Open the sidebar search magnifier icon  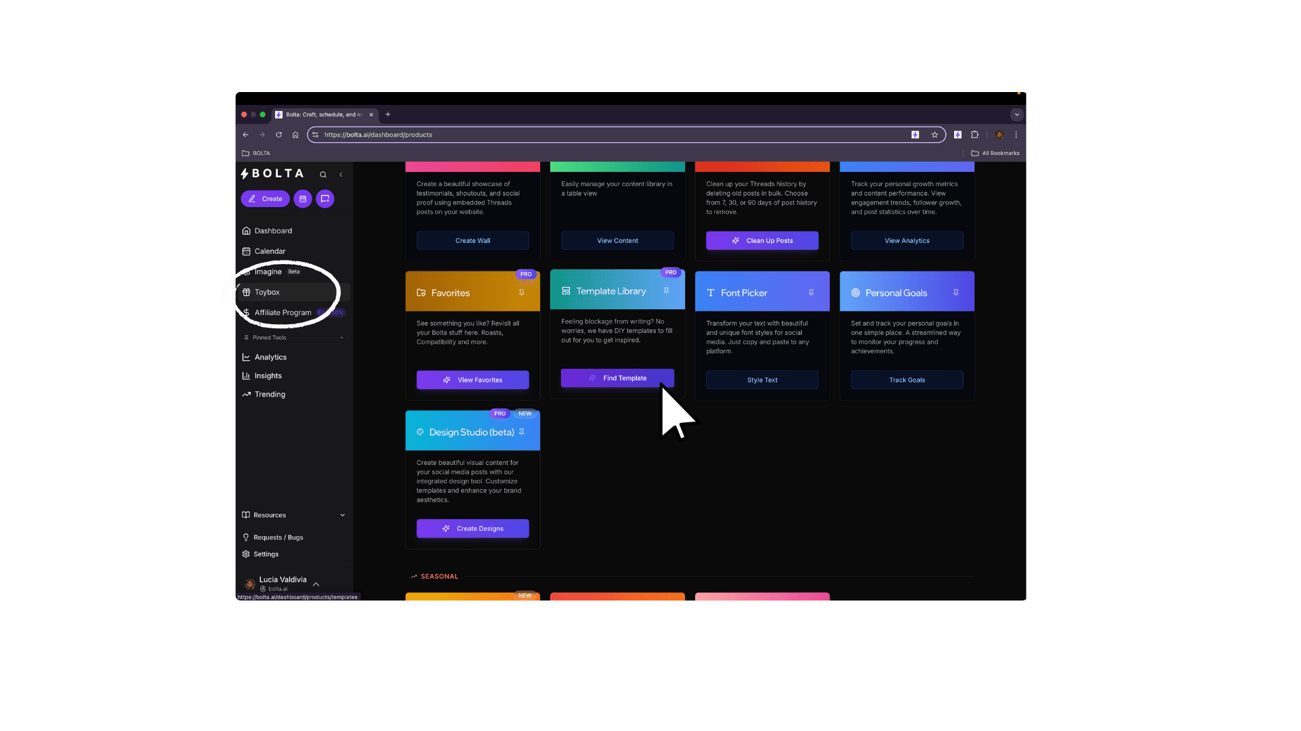323,175
